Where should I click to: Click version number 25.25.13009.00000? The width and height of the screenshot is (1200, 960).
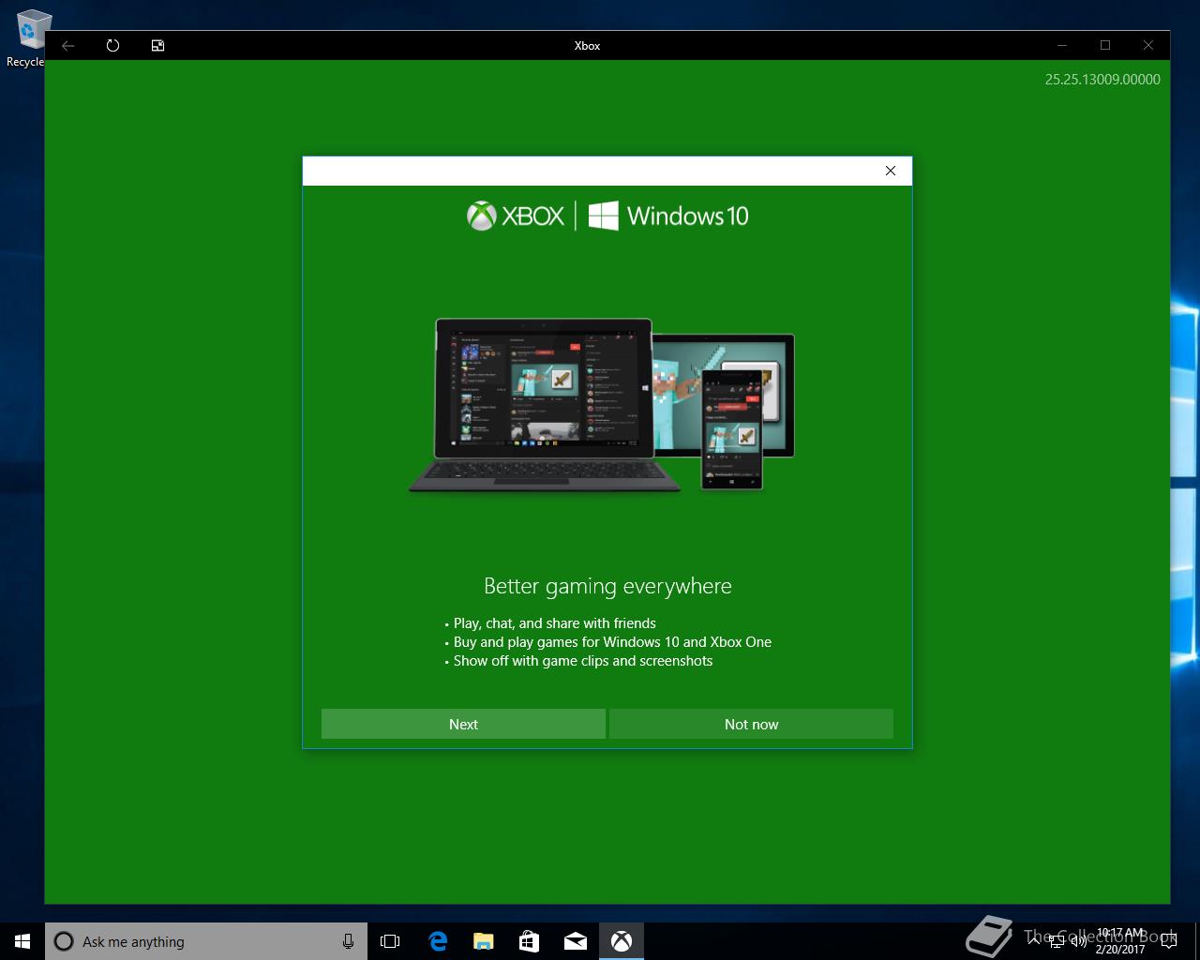(1102, 80)
